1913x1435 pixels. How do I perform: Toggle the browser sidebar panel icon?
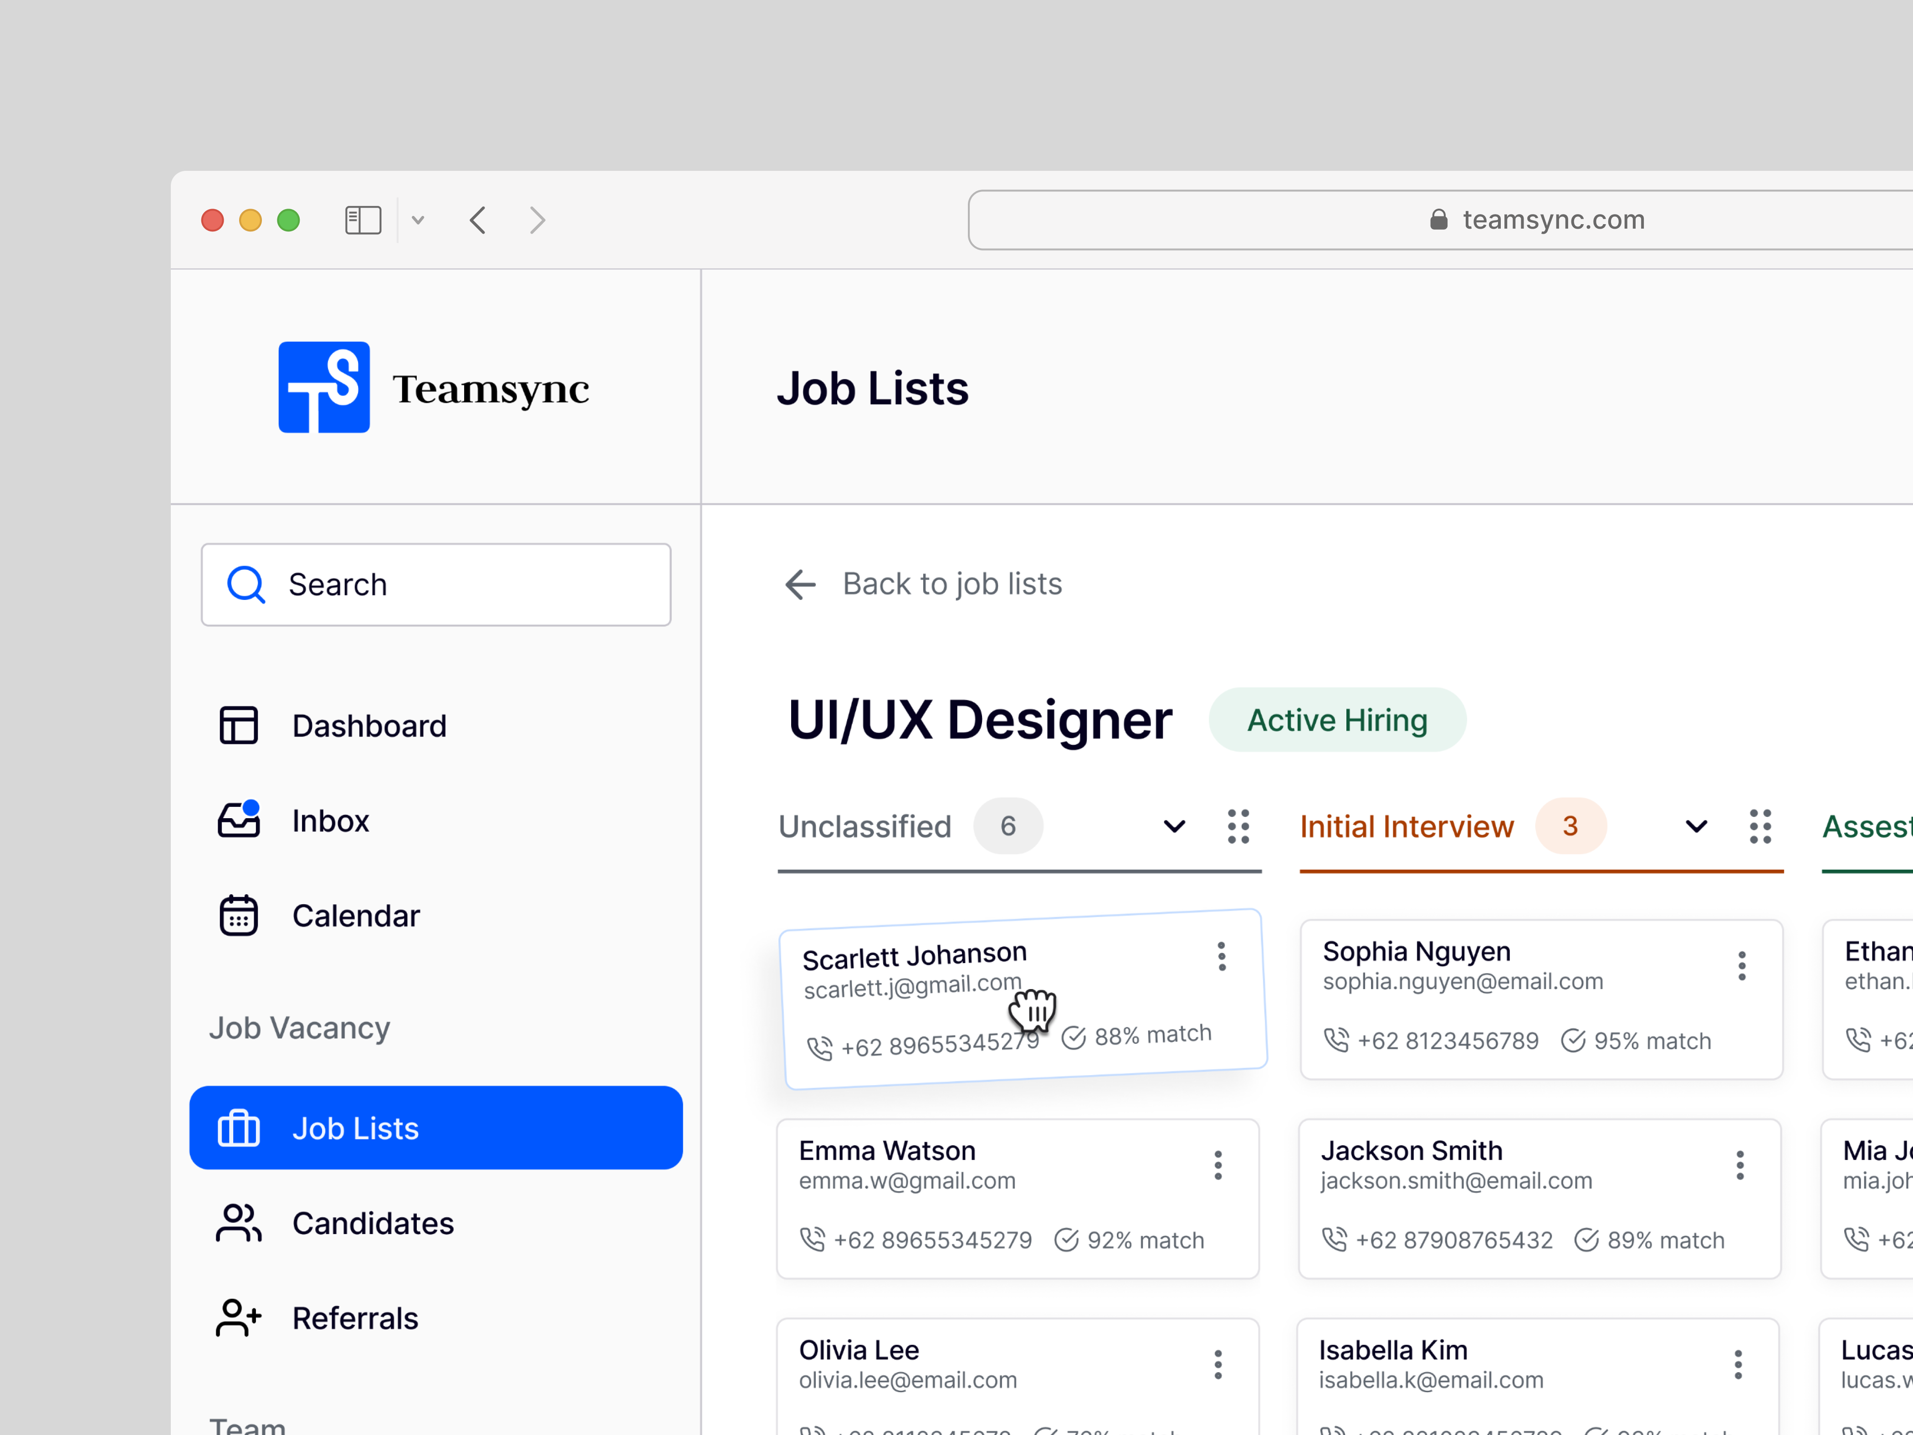tap(363, 220)
